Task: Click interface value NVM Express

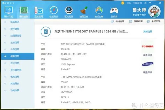Action: tap(68, 64)
